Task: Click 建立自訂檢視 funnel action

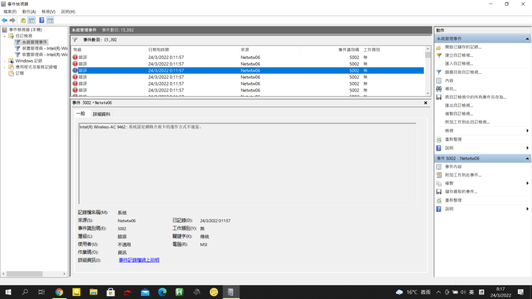Action: 459,55
